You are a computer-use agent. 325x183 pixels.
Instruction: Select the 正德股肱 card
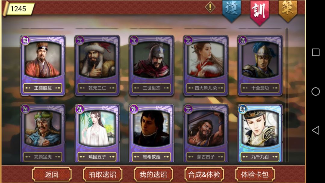(x=43, y=65)
